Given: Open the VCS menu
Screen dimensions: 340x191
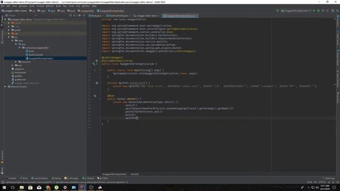Looking at the screenshot, I should [78, 6].
